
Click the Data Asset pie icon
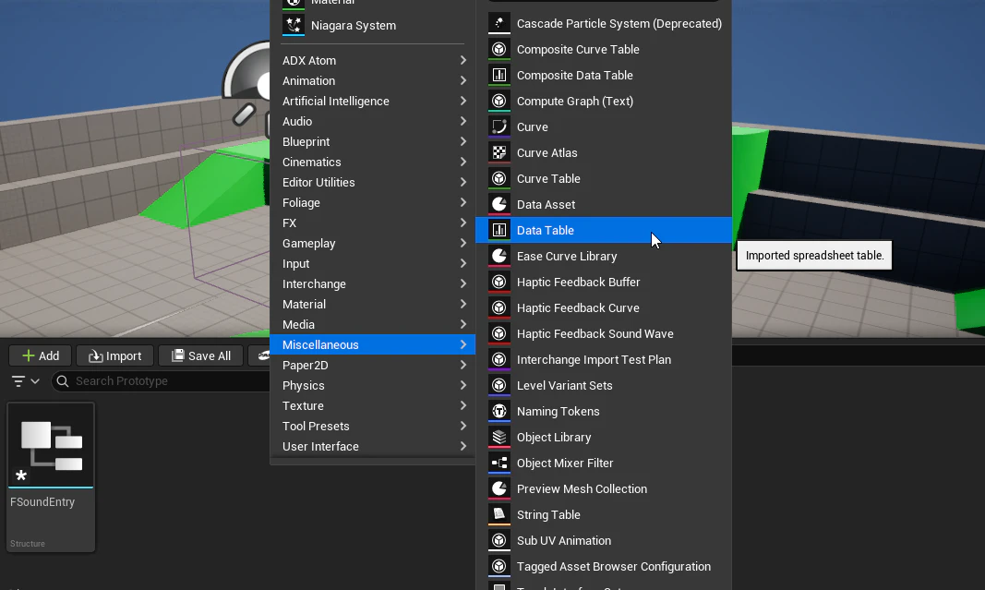499,204
